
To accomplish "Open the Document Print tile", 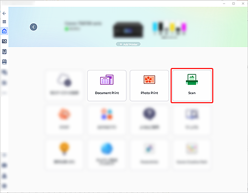I will click(x=107, y=85).
